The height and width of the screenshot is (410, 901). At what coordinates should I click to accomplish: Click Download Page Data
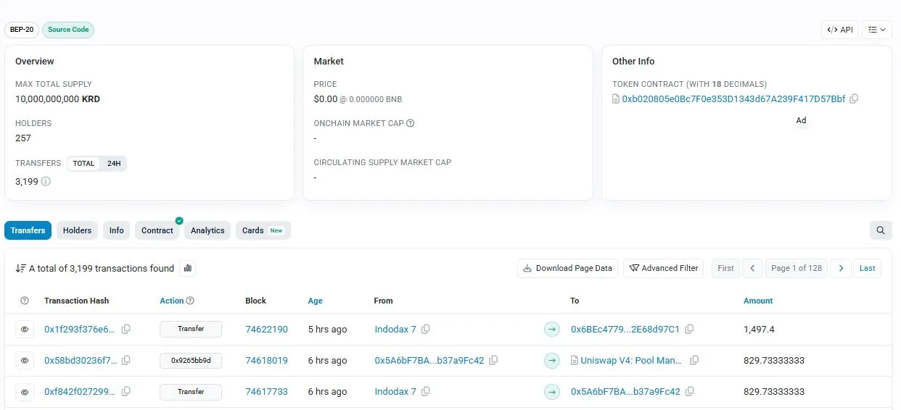(x=567, y=268)
